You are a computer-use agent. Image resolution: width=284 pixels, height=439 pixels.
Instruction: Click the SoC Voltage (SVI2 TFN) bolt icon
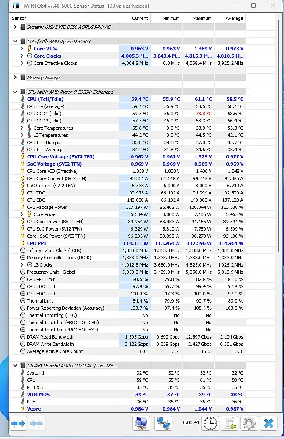pyautogui.click(x=22, y=164)
